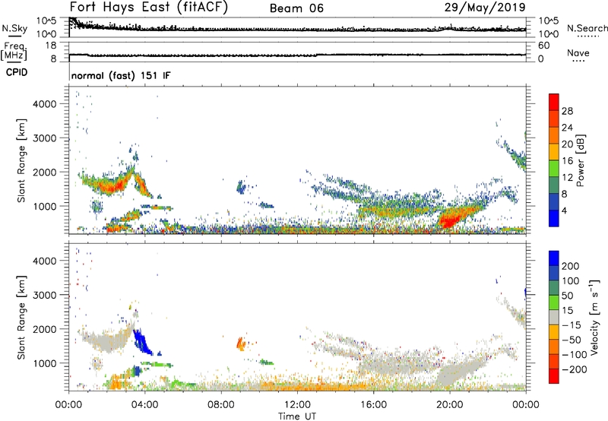Click the green velocity streak near 10:30
This screenshot has height=421, width=608.
[x=267, y=362]
